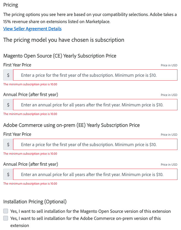Focus the Magento Open Source Annual Price field
The image size is (181, 230).
[x=95, y=105]
